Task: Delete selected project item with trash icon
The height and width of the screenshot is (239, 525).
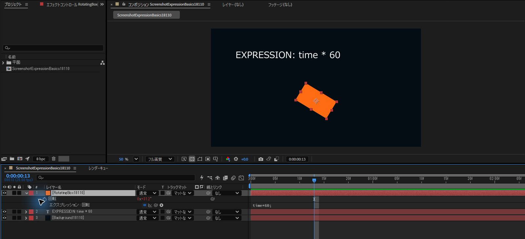Action: click(54, 159)
